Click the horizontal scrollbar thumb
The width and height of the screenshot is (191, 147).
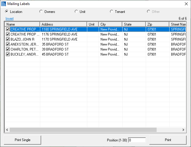click(83, 130)
